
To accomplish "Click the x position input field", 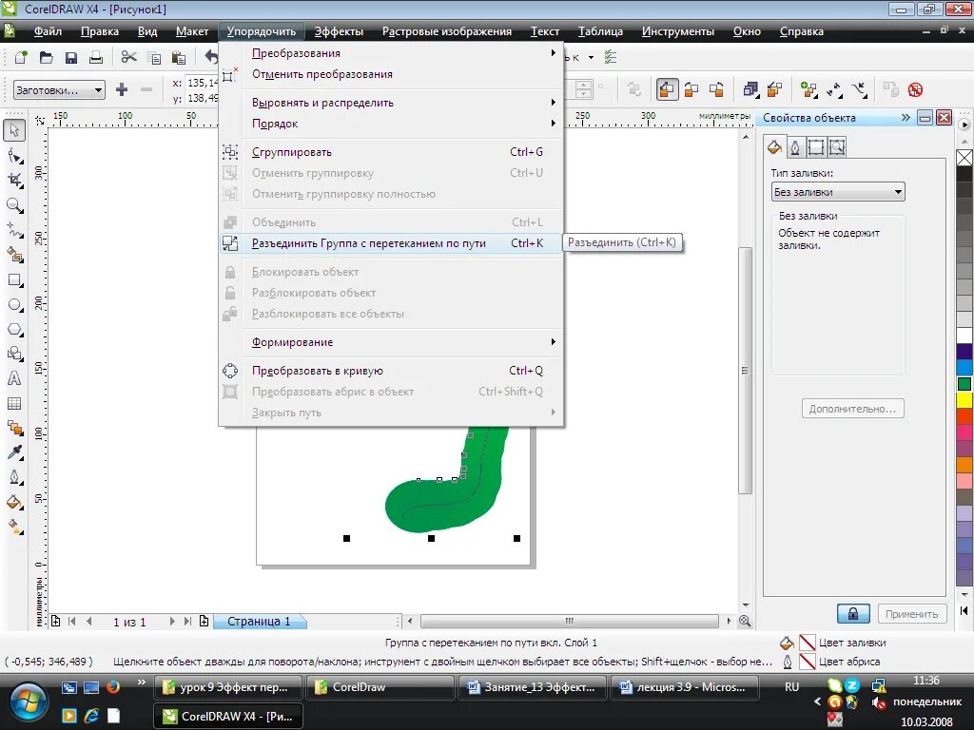I will point(203,83).
